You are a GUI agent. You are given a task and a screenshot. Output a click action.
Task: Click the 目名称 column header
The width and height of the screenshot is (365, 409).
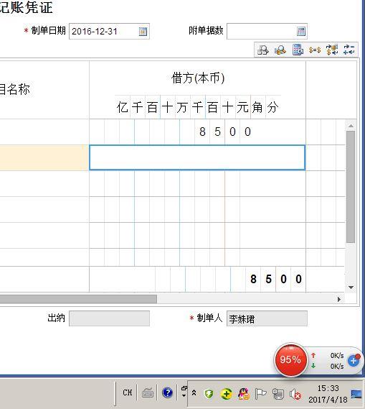click(15, 89)
